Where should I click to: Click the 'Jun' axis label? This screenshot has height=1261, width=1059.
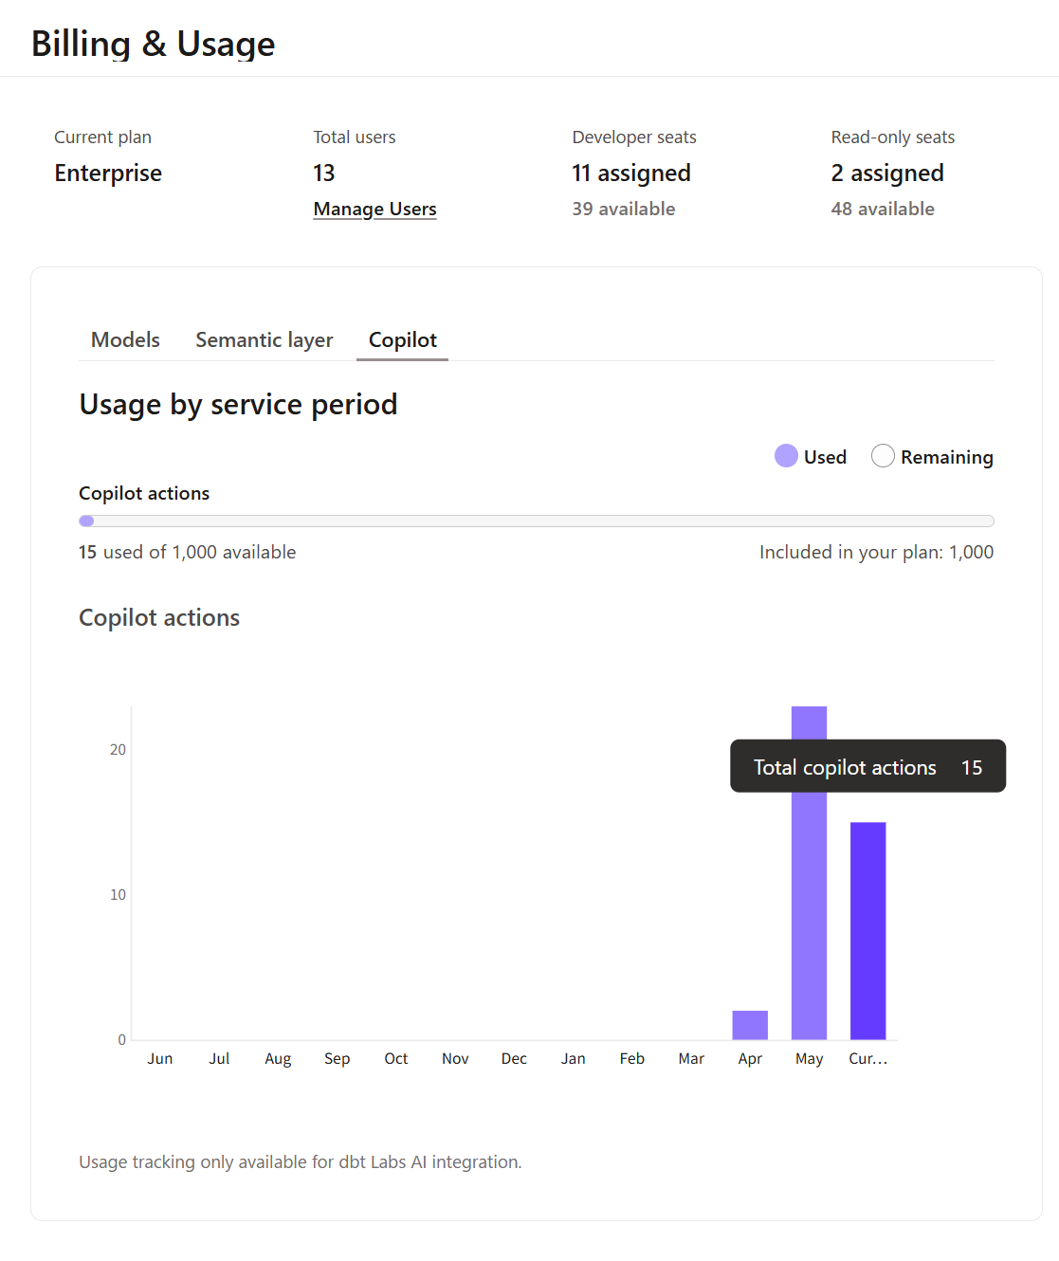point(160,1058)
